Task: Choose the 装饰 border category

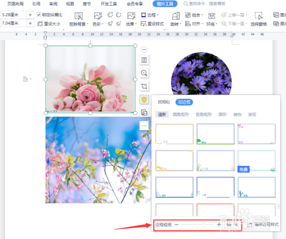Action: click(237, 114)
